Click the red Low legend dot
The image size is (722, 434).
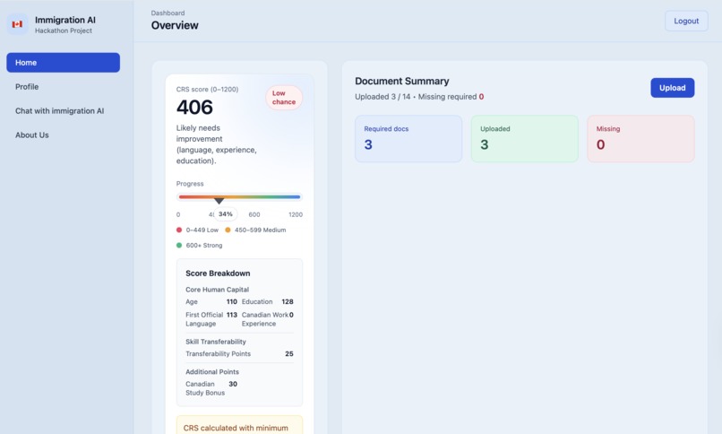[179, 230]
